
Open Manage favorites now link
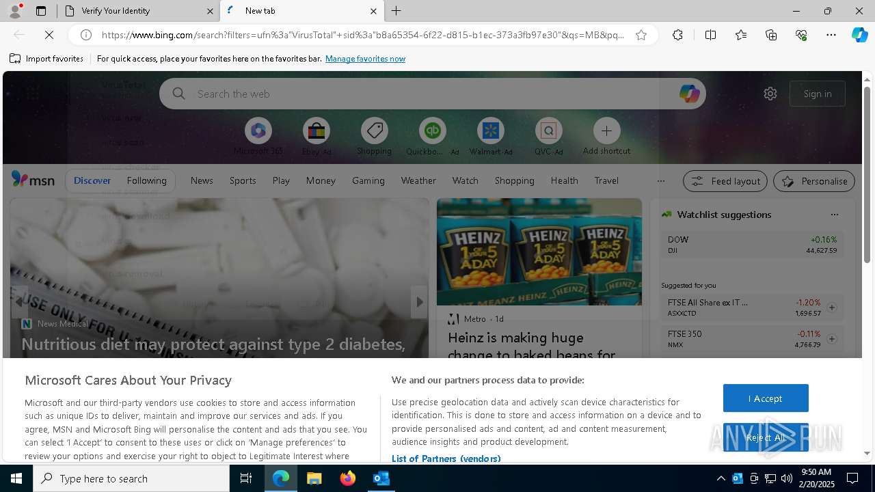point(365,59)
